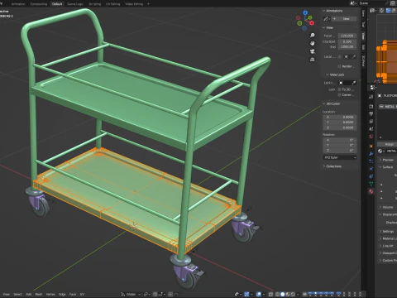Click the navigation gizmo's blue Z axis
397x298 pixels.
click(x=305, y=12)
